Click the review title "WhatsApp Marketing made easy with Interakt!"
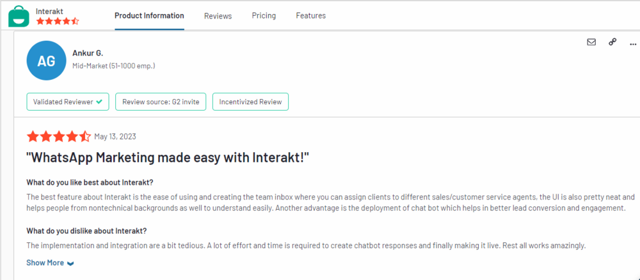The height and width of the screenshot is (280, 640). click(x=168, y=158)
